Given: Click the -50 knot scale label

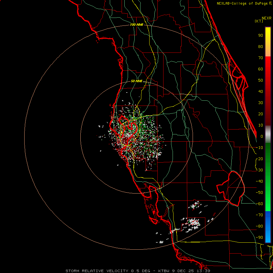Looking at the screenshot, I should click(259, 193).
